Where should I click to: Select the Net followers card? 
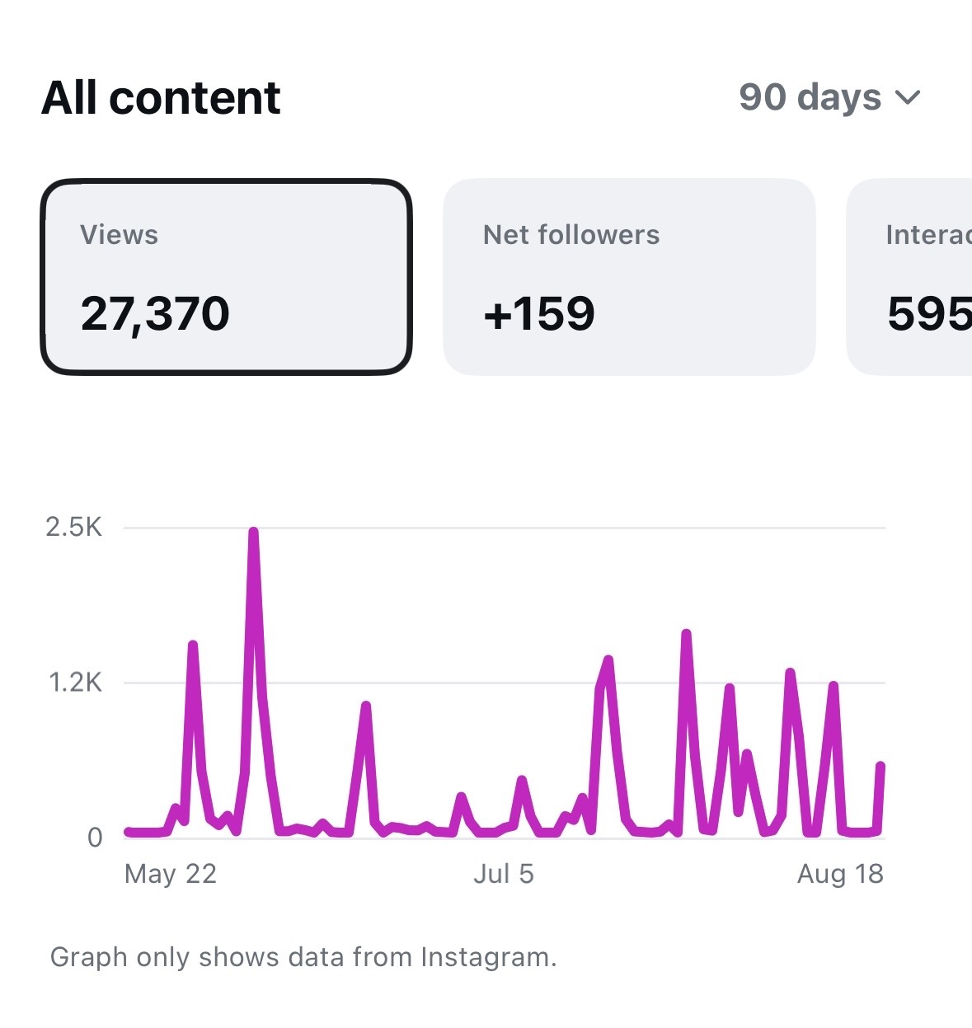pyautogui.click(x=629, y=277)
